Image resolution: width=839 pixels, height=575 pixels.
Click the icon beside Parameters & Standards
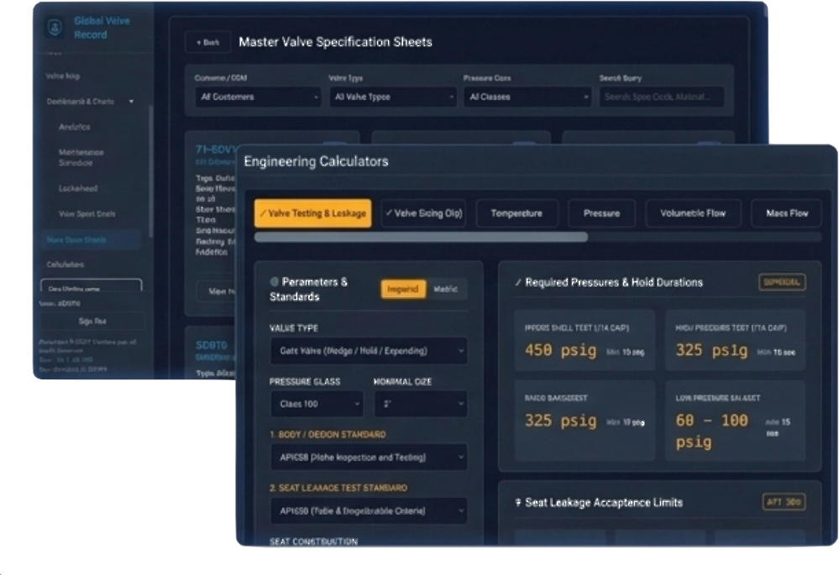[275, 281]
